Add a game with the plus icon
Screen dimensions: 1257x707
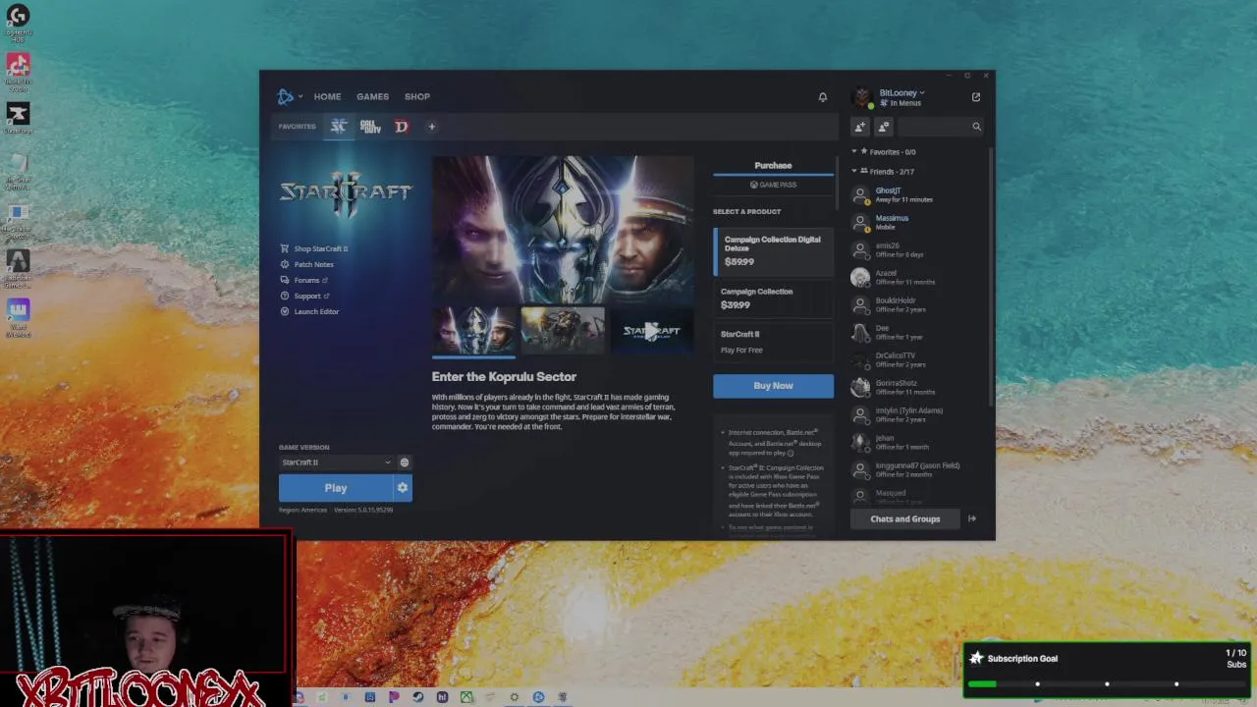click(x=431, y=127)
